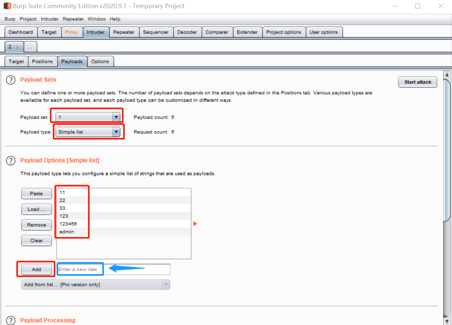This screenshot has width=452, height=325.
Task: Open the Positions sub-tab
Action: tap(42, 61)
